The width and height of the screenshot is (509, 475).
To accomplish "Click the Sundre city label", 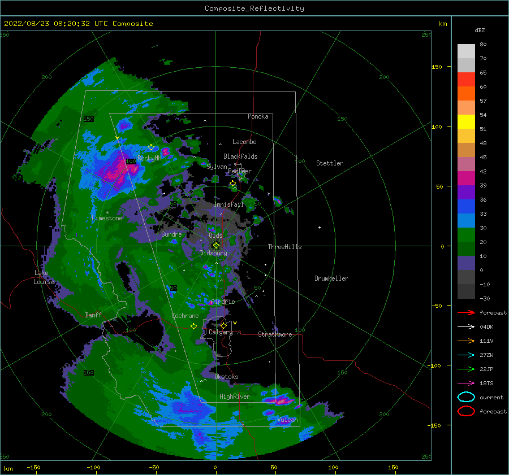I will point(172,234).
